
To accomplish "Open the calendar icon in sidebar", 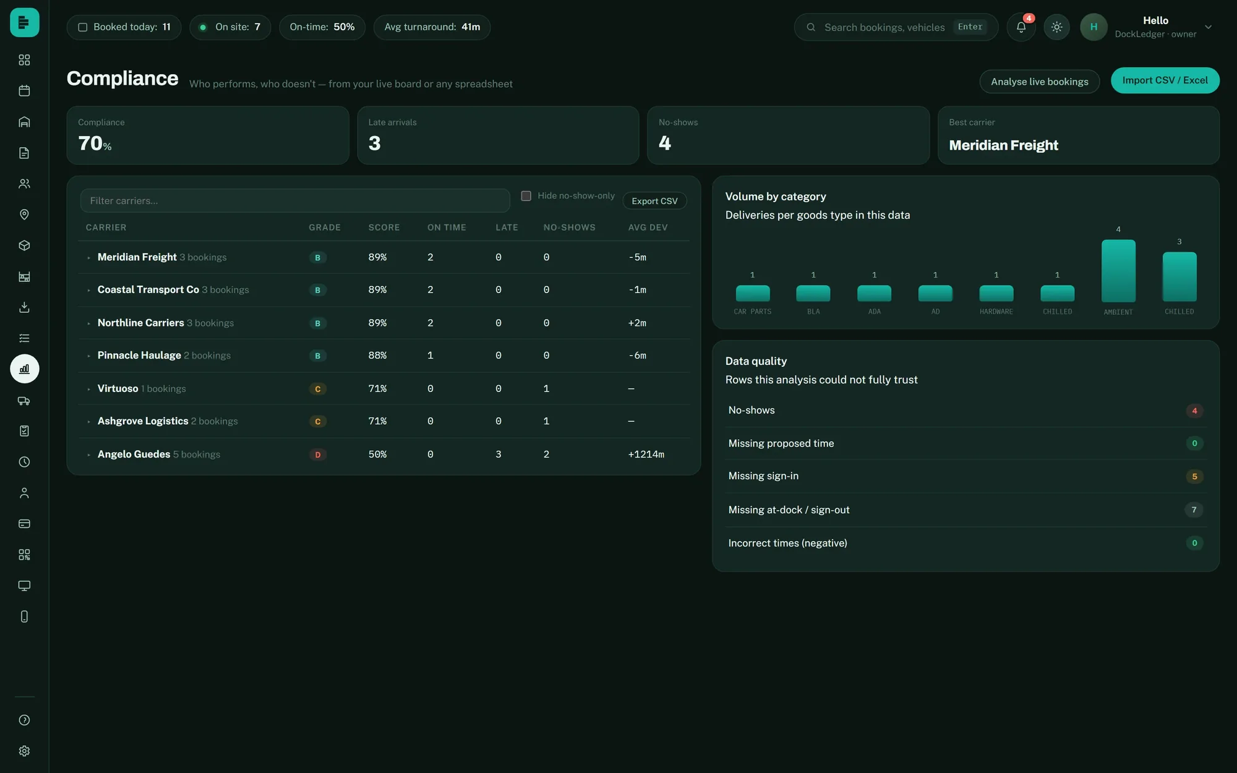I will click(24, 91).
